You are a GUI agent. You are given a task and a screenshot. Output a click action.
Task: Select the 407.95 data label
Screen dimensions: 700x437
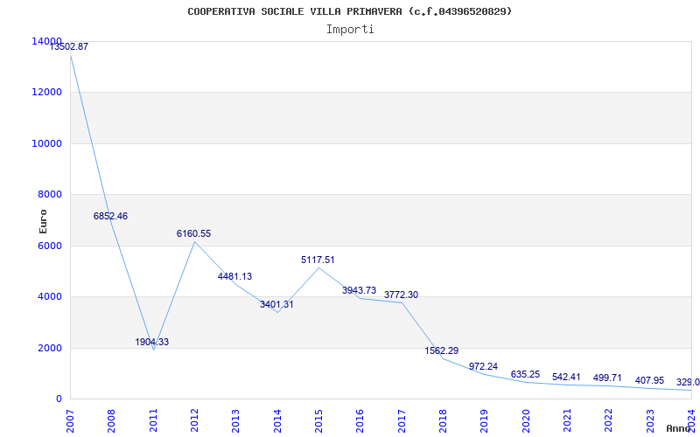(649, 381)
